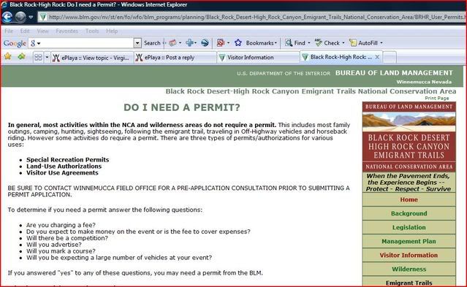The image size is (467, 287).
Task: Click the Black Rock Desert banner image
Action: (x=409, y=137)
